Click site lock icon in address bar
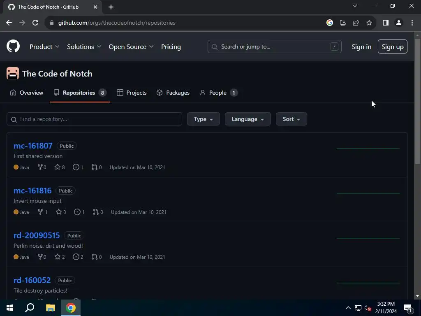Viewport: 421px width, 316px height. point(52,23)
